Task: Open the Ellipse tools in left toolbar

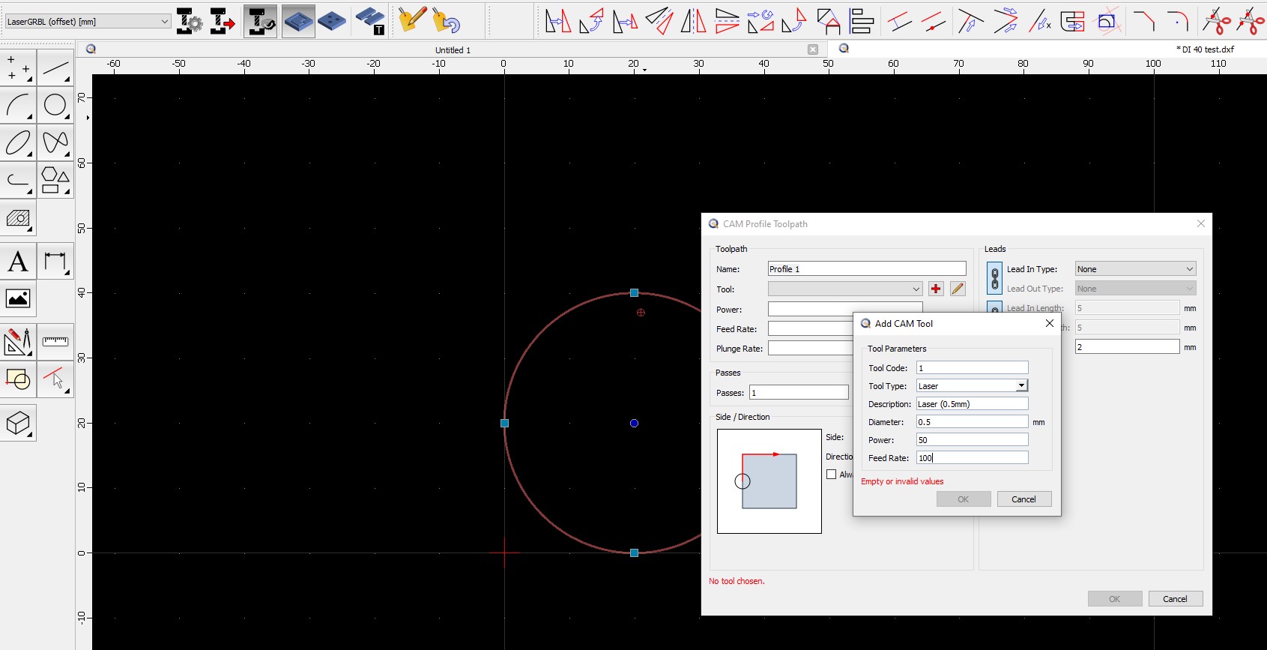Action: tap(18, 142)
